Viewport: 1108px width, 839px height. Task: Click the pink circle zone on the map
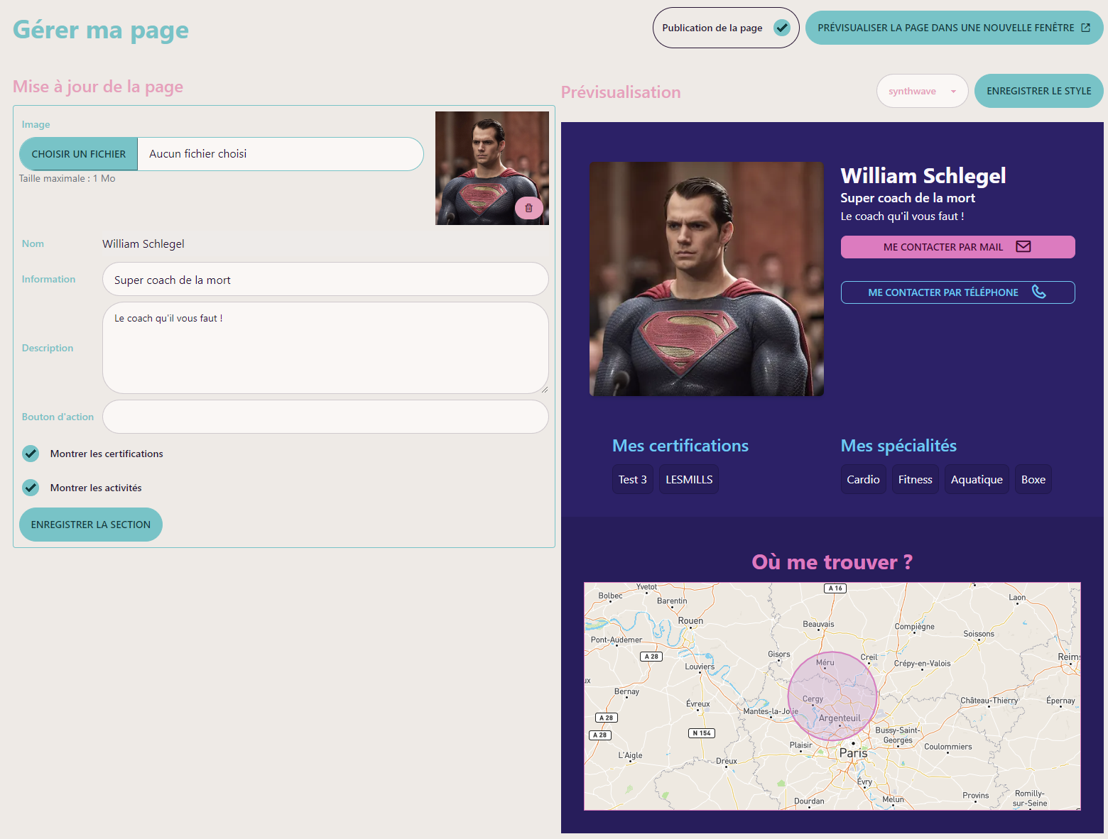pos(832,696)
